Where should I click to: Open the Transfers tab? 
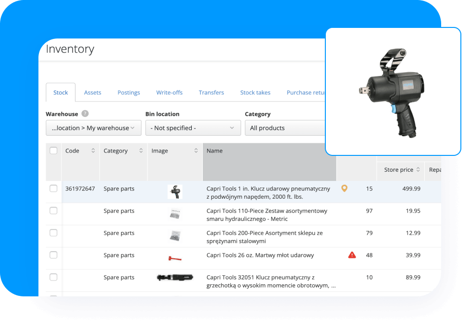pyautogui.click(x=211, y=92)
